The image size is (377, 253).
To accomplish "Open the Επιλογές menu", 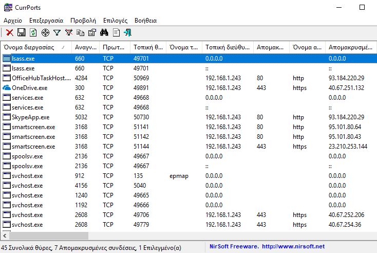I will [x=116, y=21].
